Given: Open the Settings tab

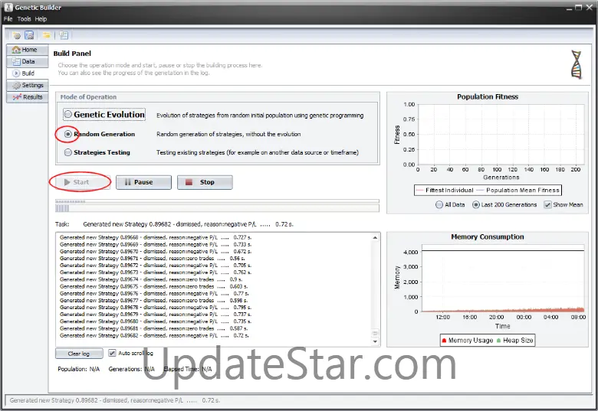Looking at the screenshot, I should coord(28,85).
